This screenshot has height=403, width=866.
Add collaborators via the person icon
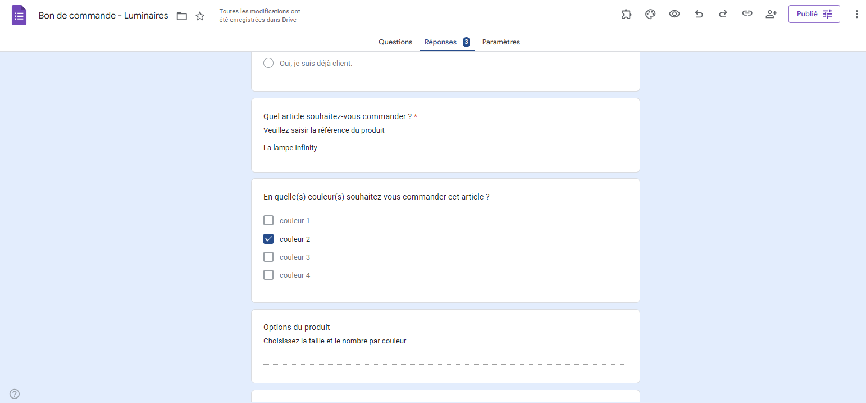point(771,14)
